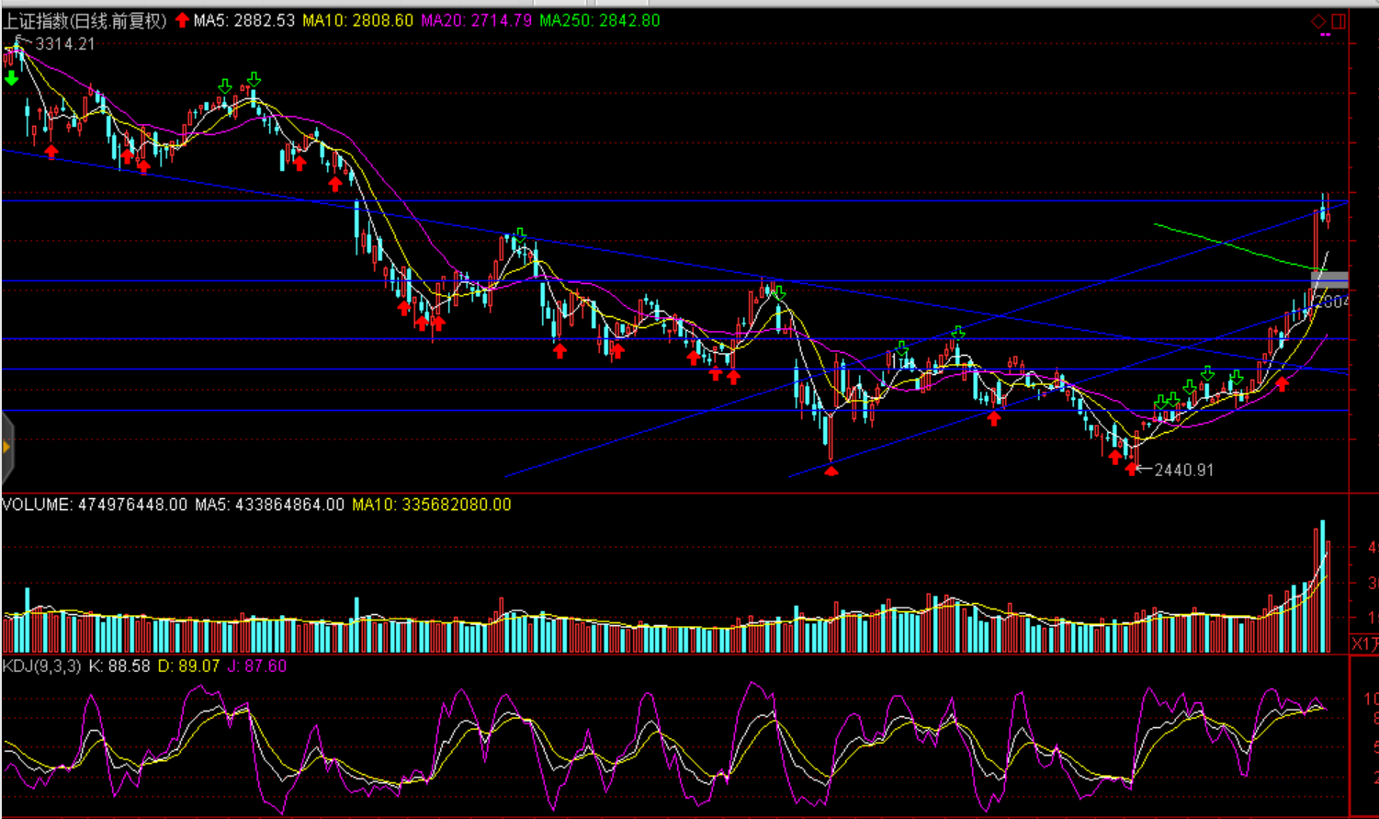Screen dimensions: 1379x819
Task: Click the red diamond icon in chart corner
Action: click(1318, 21)
